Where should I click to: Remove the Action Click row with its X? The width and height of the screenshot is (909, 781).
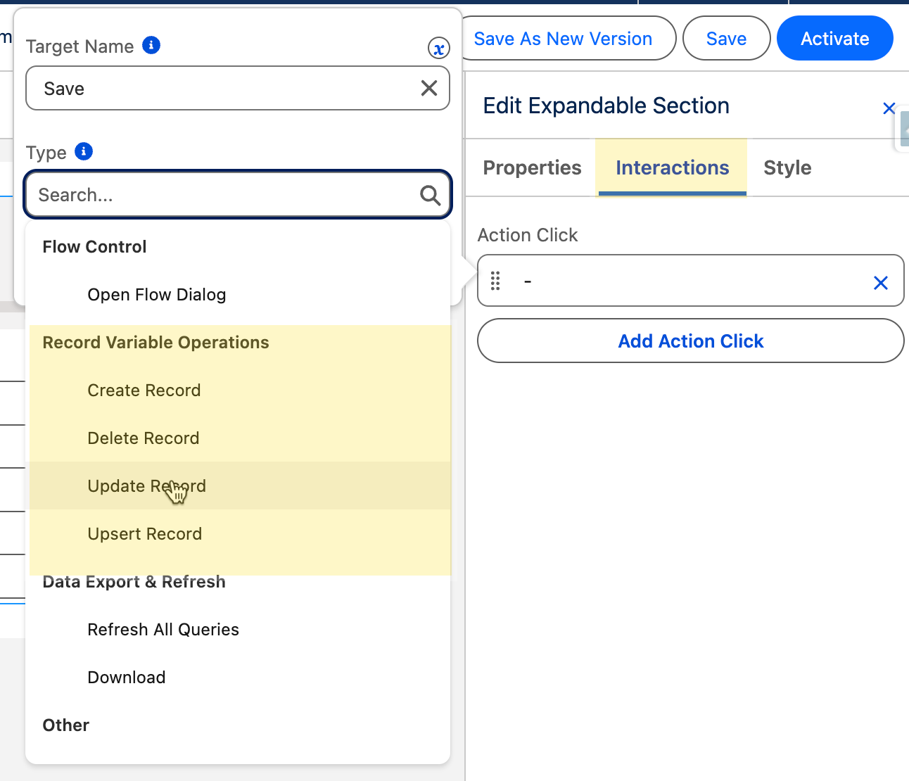tap(880, 283)
